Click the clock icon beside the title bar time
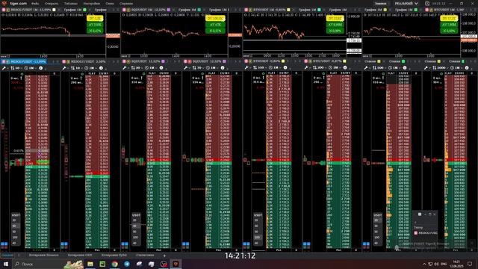The image size is (478, 269). point(427,3)
